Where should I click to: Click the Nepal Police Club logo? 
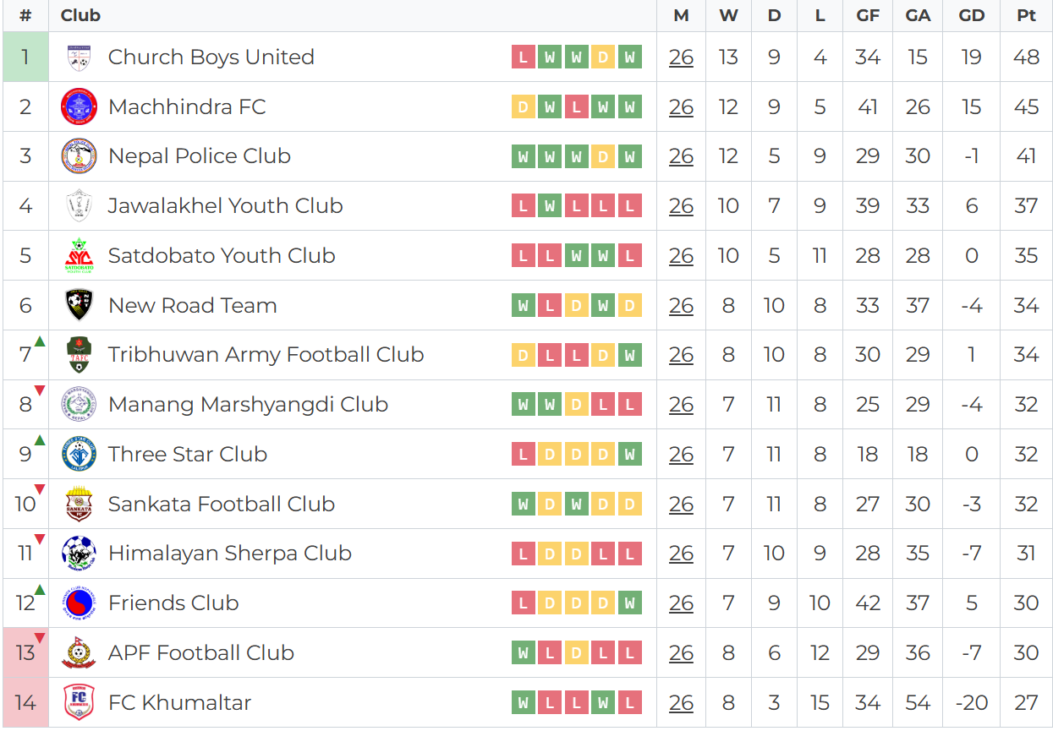point(79,156)
